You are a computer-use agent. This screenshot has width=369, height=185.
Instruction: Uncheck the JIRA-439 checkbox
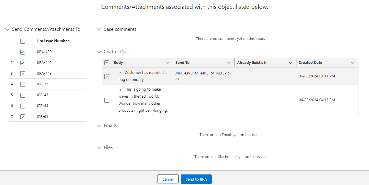point(23,52)
